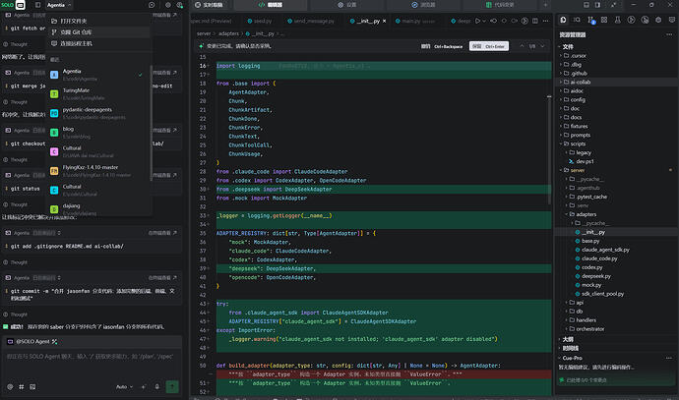
Task: Focus the SOLO Agent chat input field
Action: 92,364
